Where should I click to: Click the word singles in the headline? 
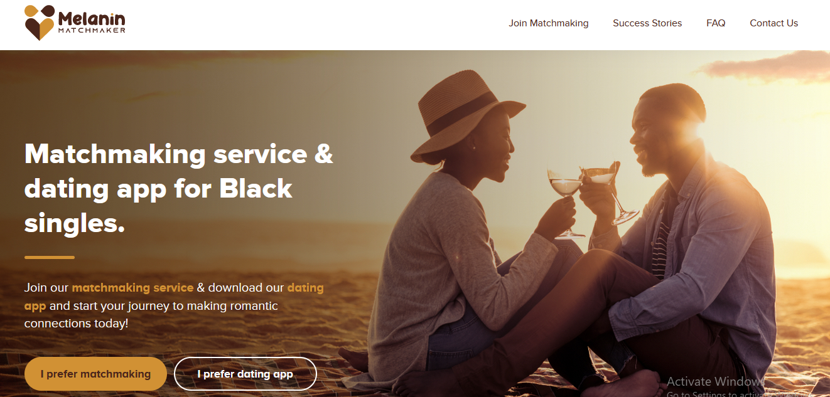click(x=75, y=223)
